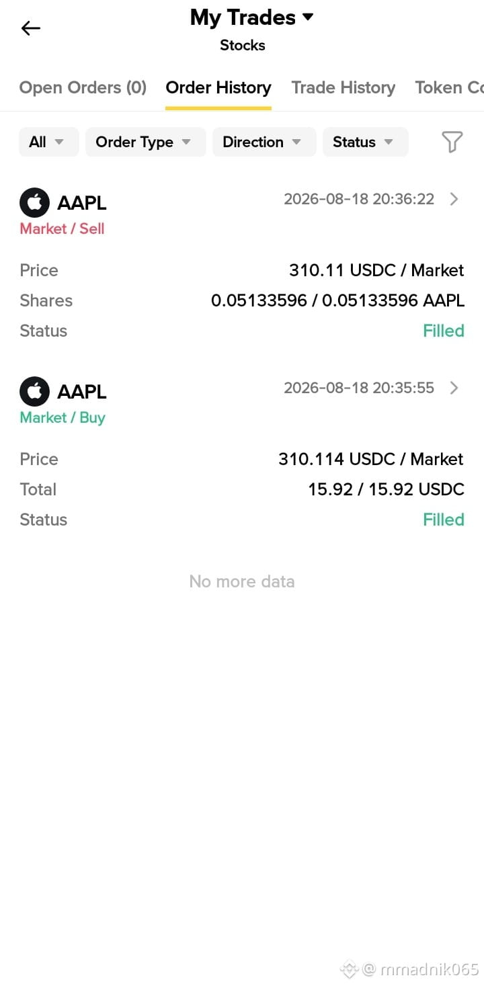Open the Status filter dropdown
The image size is (484, 986).
click(365, 142)
